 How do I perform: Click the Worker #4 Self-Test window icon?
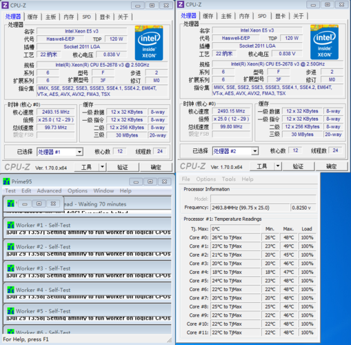pos(10,290)
